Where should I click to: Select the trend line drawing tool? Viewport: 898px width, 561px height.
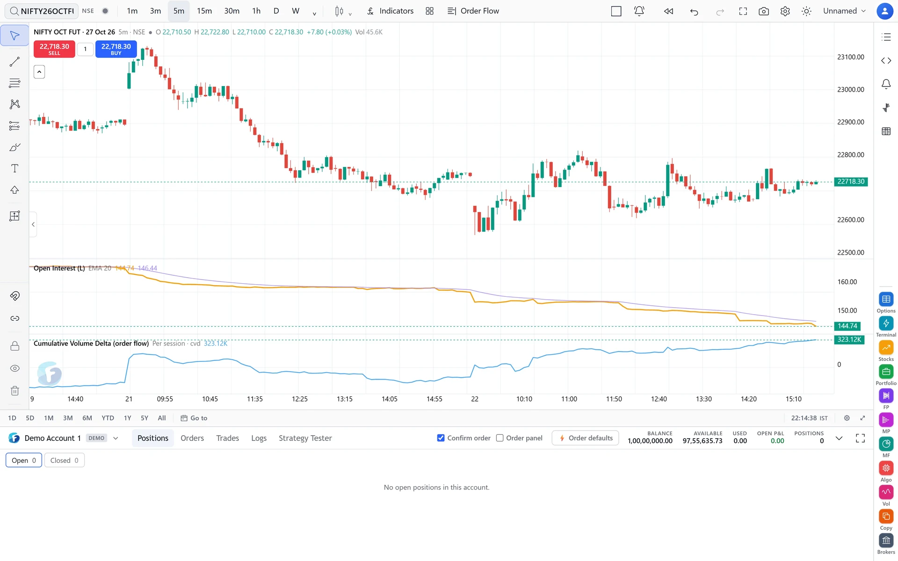tap(14, 62)
